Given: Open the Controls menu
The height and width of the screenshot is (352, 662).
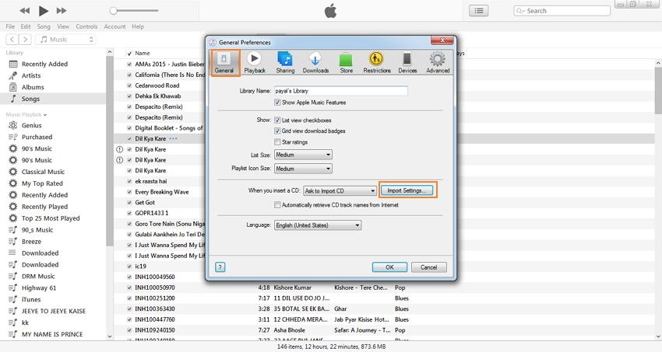Looking at the screenshot, I should pyautogui.click(x=86, y=26).
